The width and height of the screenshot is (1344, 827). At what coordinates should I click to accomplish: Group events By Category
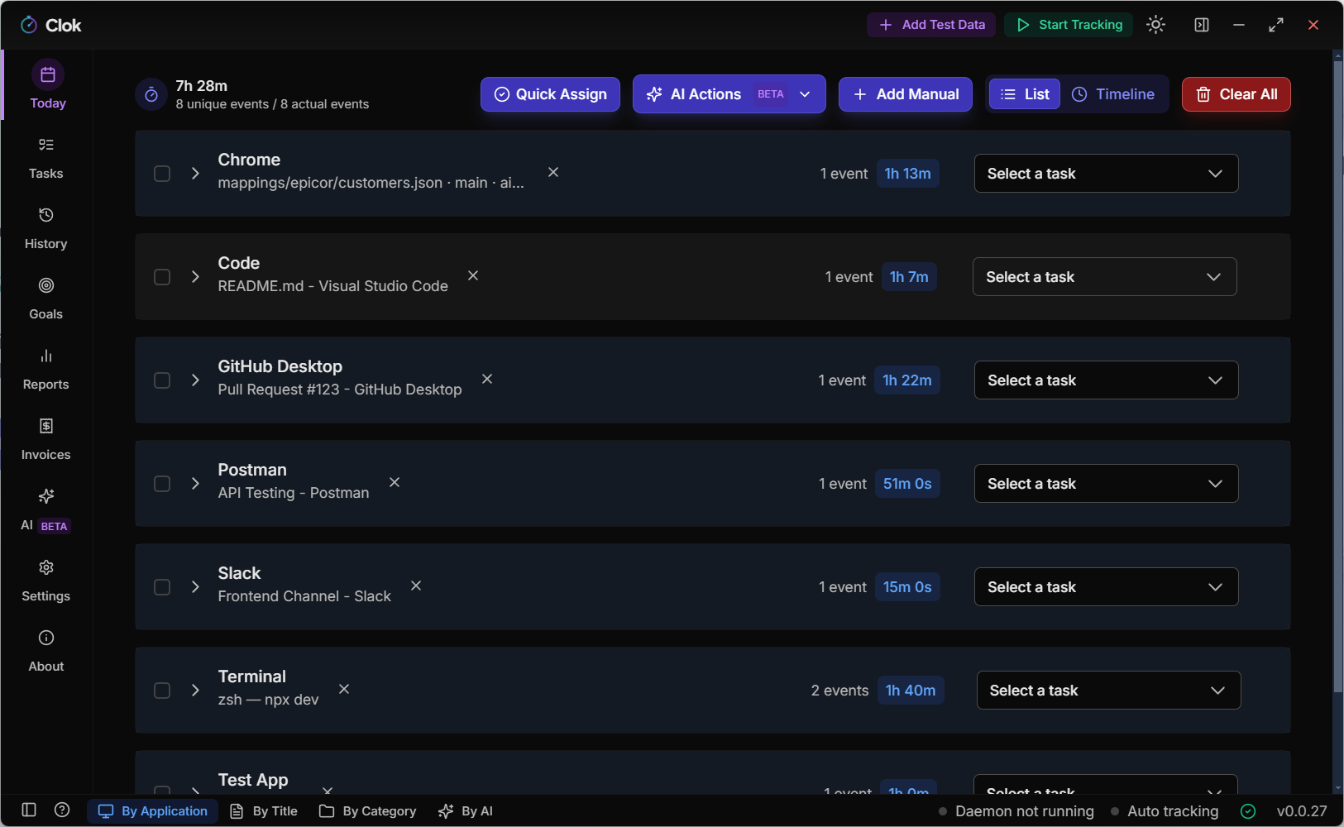[368, 811]
